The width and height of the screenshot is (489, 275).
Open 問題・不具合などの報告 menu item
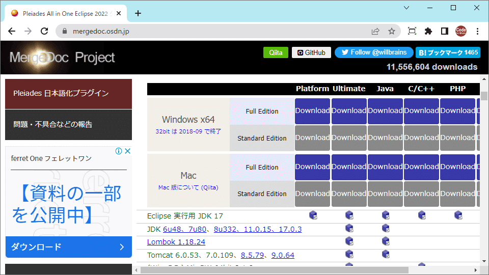click(x=68, y=124)
